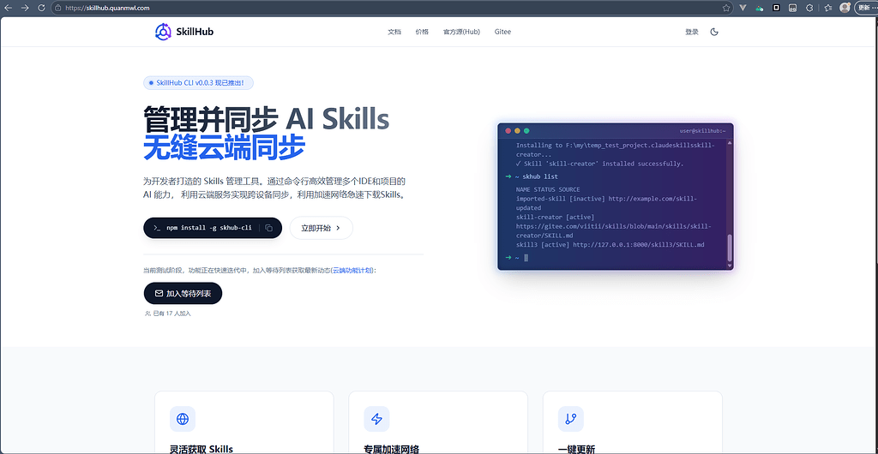Screen dimensions: 878x454
Task: Click the 无缝云端同步 headline
Action: click(224, 148)
